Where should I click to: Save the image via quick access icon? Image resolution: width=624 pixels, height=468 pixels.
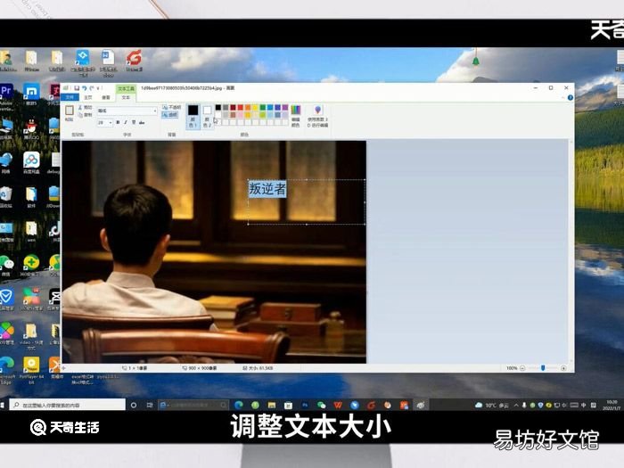[x=77, y=88]
